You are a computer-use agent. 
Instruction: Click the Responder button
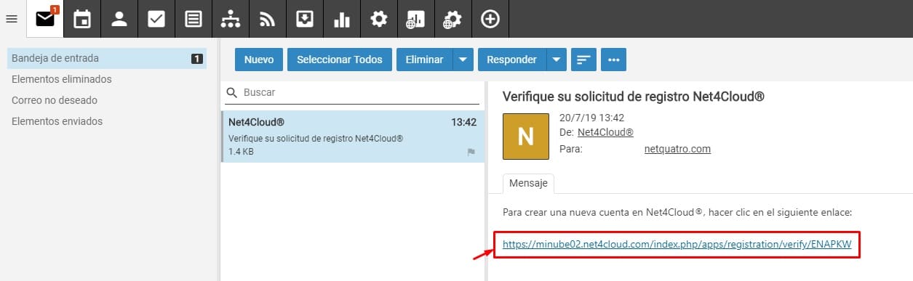click(x=512, y=60)
